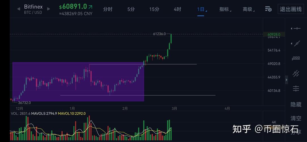
Task: Collapse the drawing toolbar side arrow
Action: click(286, 80)
